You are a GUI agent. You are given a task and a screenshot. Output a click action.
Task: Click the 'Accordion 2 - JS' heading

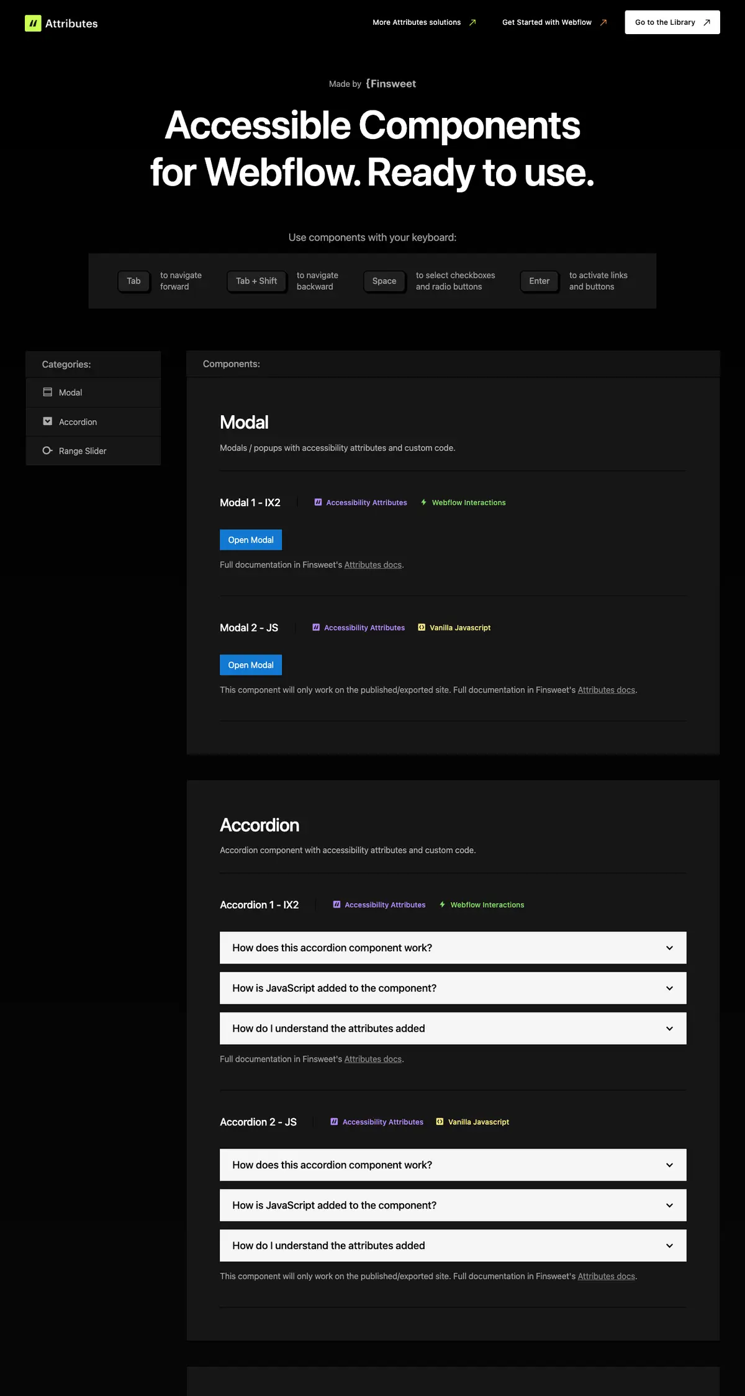258,1122
